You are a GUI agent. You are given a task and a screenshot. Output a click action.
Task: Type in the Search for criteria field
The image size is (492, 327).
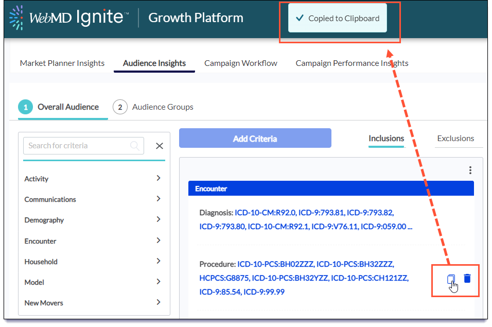(77, 146)
